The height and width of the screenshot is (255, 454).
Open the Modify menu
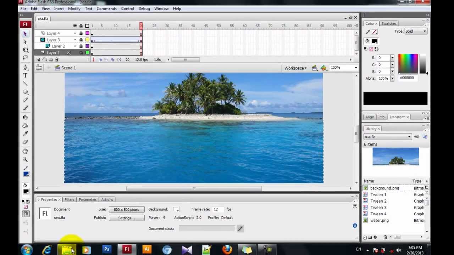coord(74,8)
